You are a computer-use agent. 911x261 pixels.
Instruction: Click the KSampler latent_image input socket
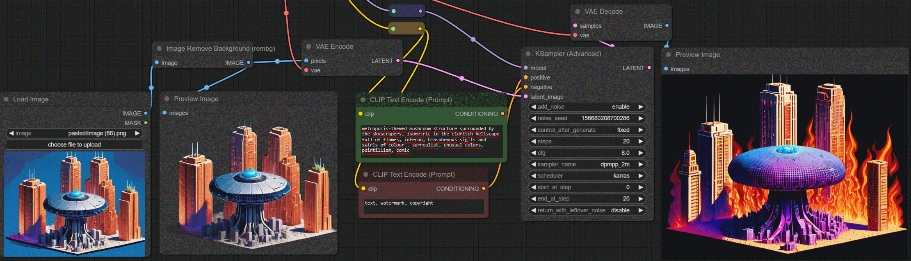click(526, 97)
